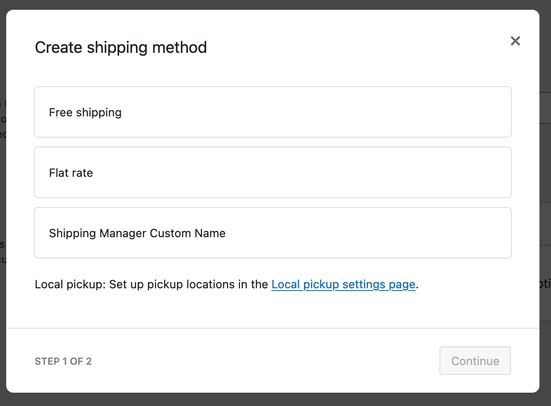Click empty space in Flat rate card

[x=355, y=172]
